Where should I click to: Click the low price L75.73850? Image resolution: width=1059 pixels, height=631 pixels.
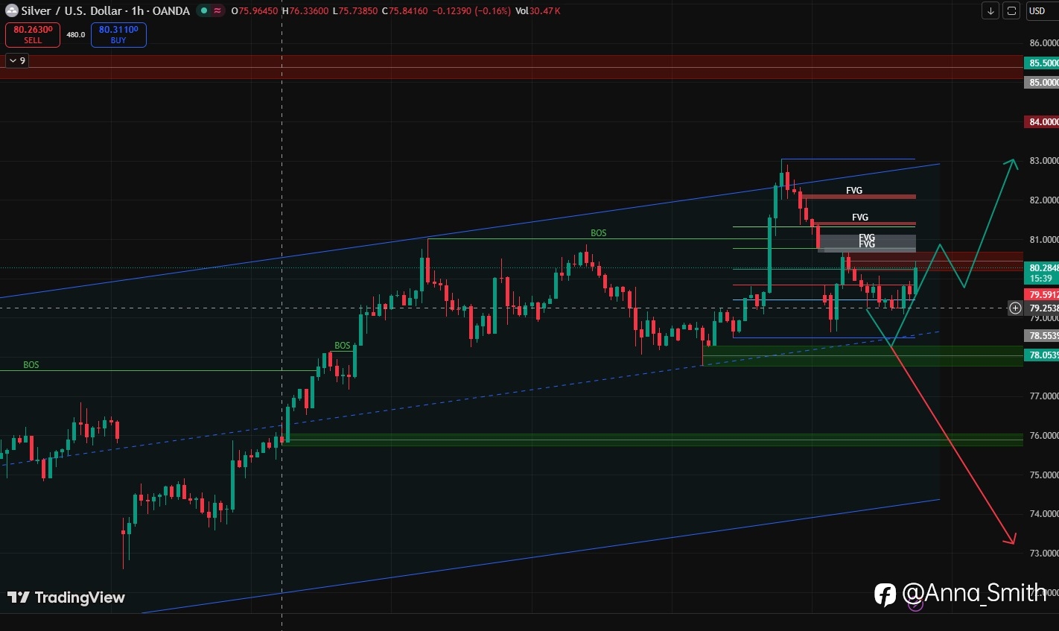(x=354, y=11)
